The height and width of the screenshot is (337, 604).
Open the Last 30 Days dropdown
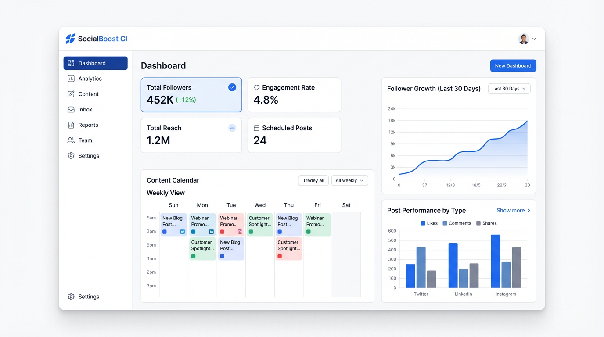pyautogui.click(x=509, y=88)
